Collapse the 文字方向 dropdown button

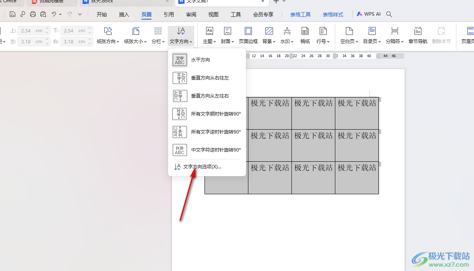pyautogui.click(x=181, y=36)
